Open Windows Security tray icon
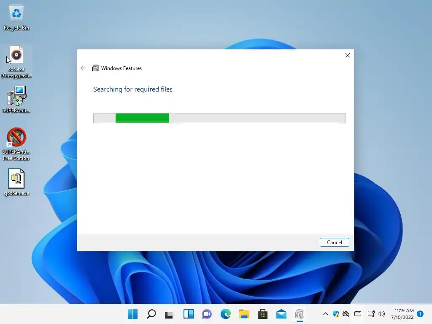Viewport: 432px width, 324px height. coord(336,314)
